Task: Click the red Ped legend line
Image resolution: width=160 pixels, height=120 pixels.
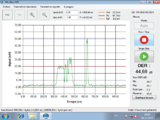Action: tap(102, 13)
